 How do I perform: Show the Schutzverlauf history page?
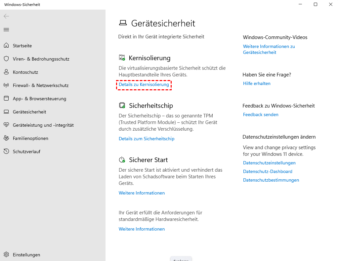coord(26,152)
